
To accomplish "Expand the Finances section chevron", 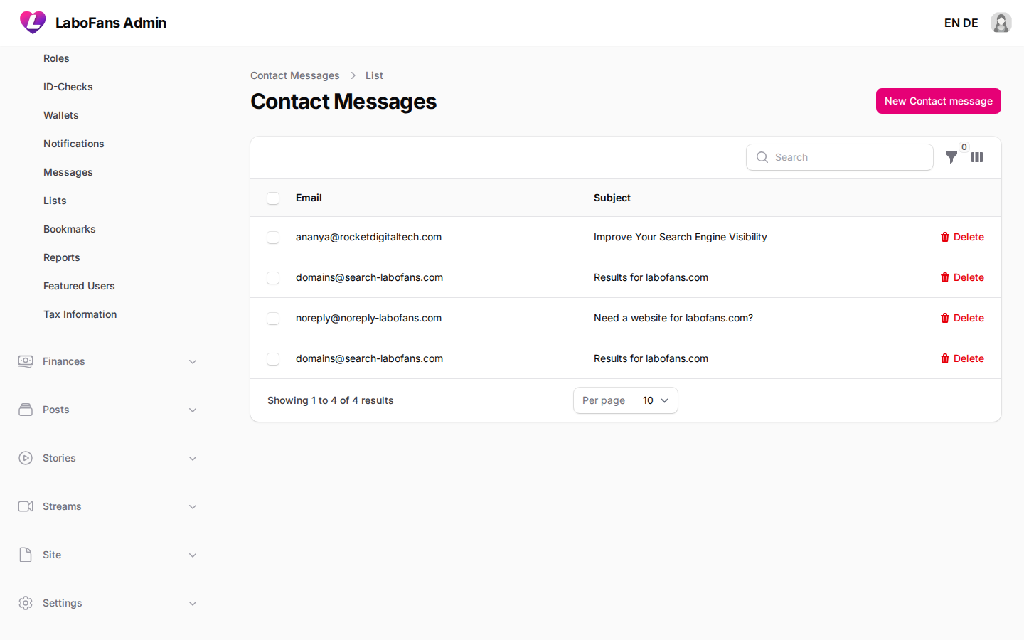I will (x=193, y=361).
